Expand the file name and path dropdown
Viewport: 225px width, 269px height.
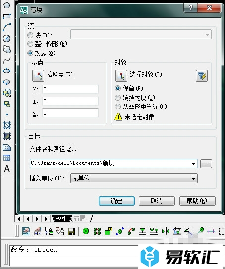[x=193, y=163]
